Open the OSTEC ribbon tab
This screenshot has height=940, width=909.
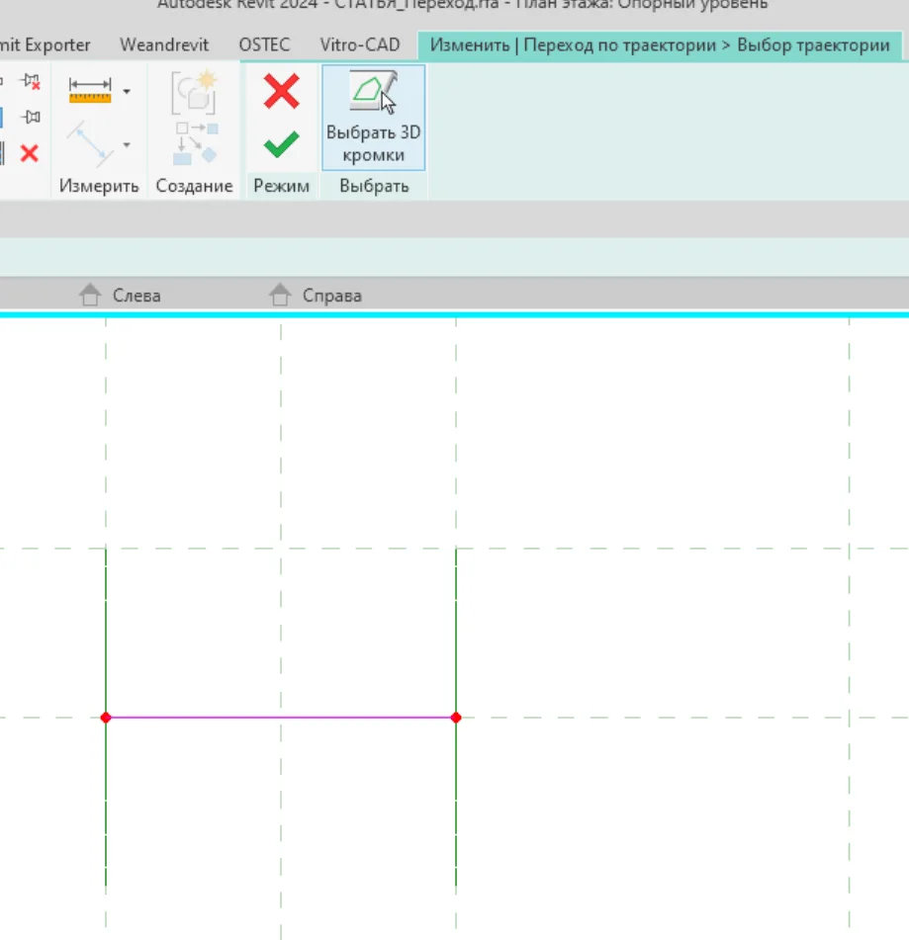264,45
